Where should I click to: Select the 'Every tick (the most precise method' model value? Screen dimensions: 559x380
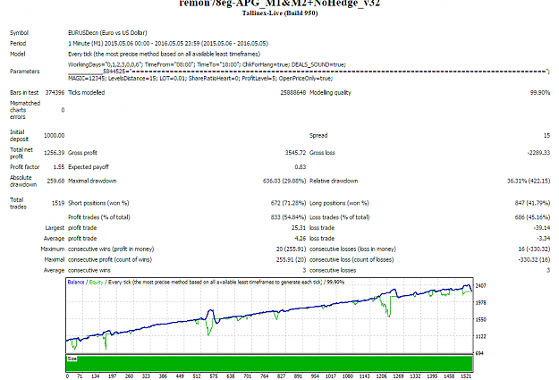coord(164,55)
